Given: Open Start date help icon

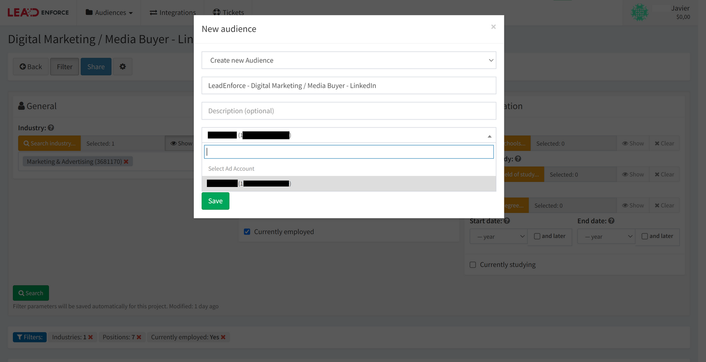Looking at the screenshot, I should [x=507, y=221].
